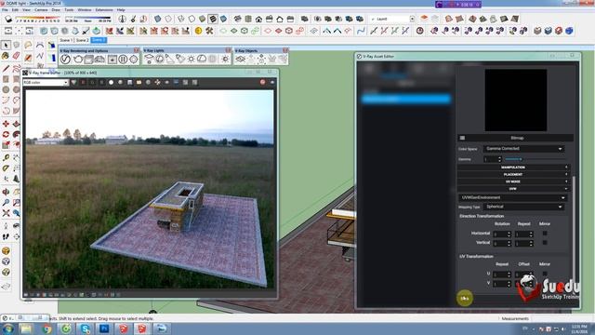
Task: Select the Eraser tool
Action: (x=17, y=56)
